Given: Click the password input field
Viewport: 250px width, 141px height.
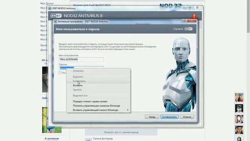Looking at the screenshot, I should (81, 68).
